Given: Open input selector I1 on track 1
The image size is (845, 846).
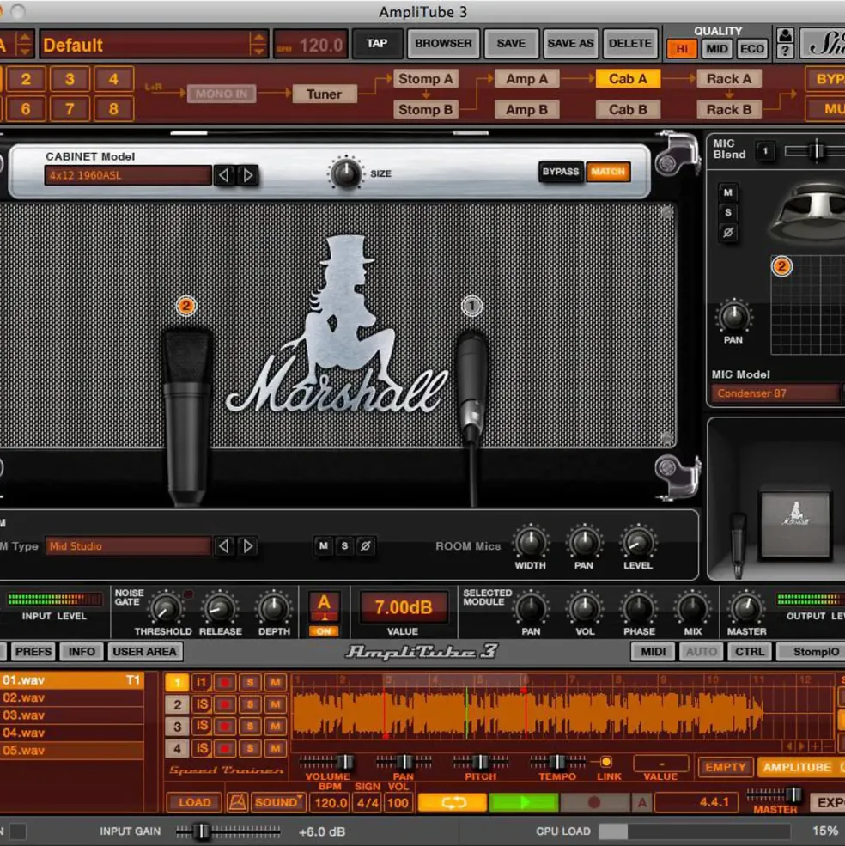Looking at the screenshot, I should 201,683.
